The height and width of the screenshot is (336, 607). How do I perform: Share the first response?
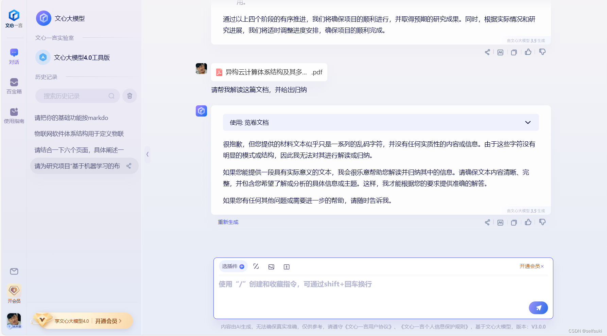click(x=487, y=52)
